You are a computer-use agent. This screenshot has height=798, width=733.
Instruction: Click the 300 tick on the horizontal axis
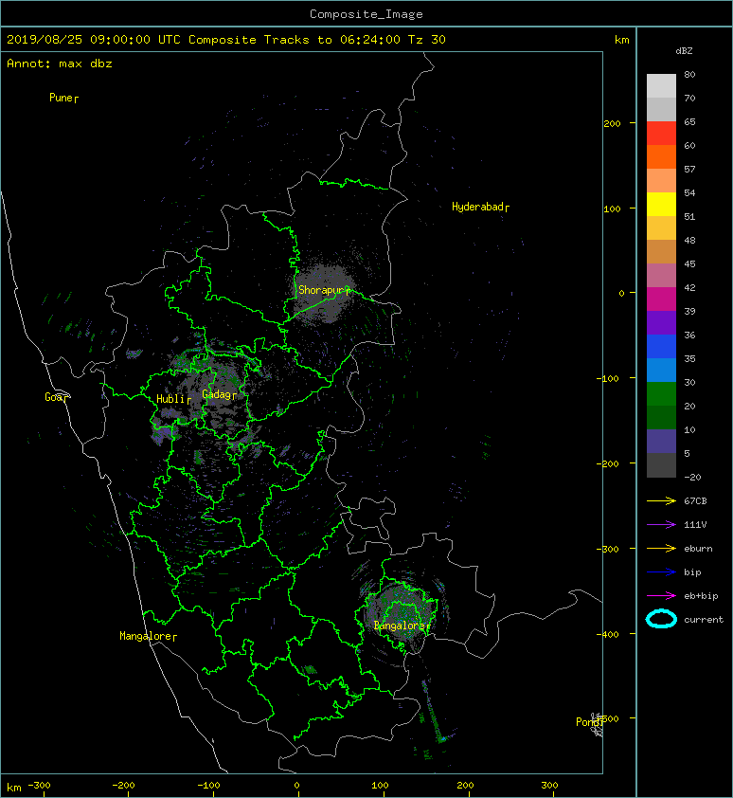coord(549,786)
